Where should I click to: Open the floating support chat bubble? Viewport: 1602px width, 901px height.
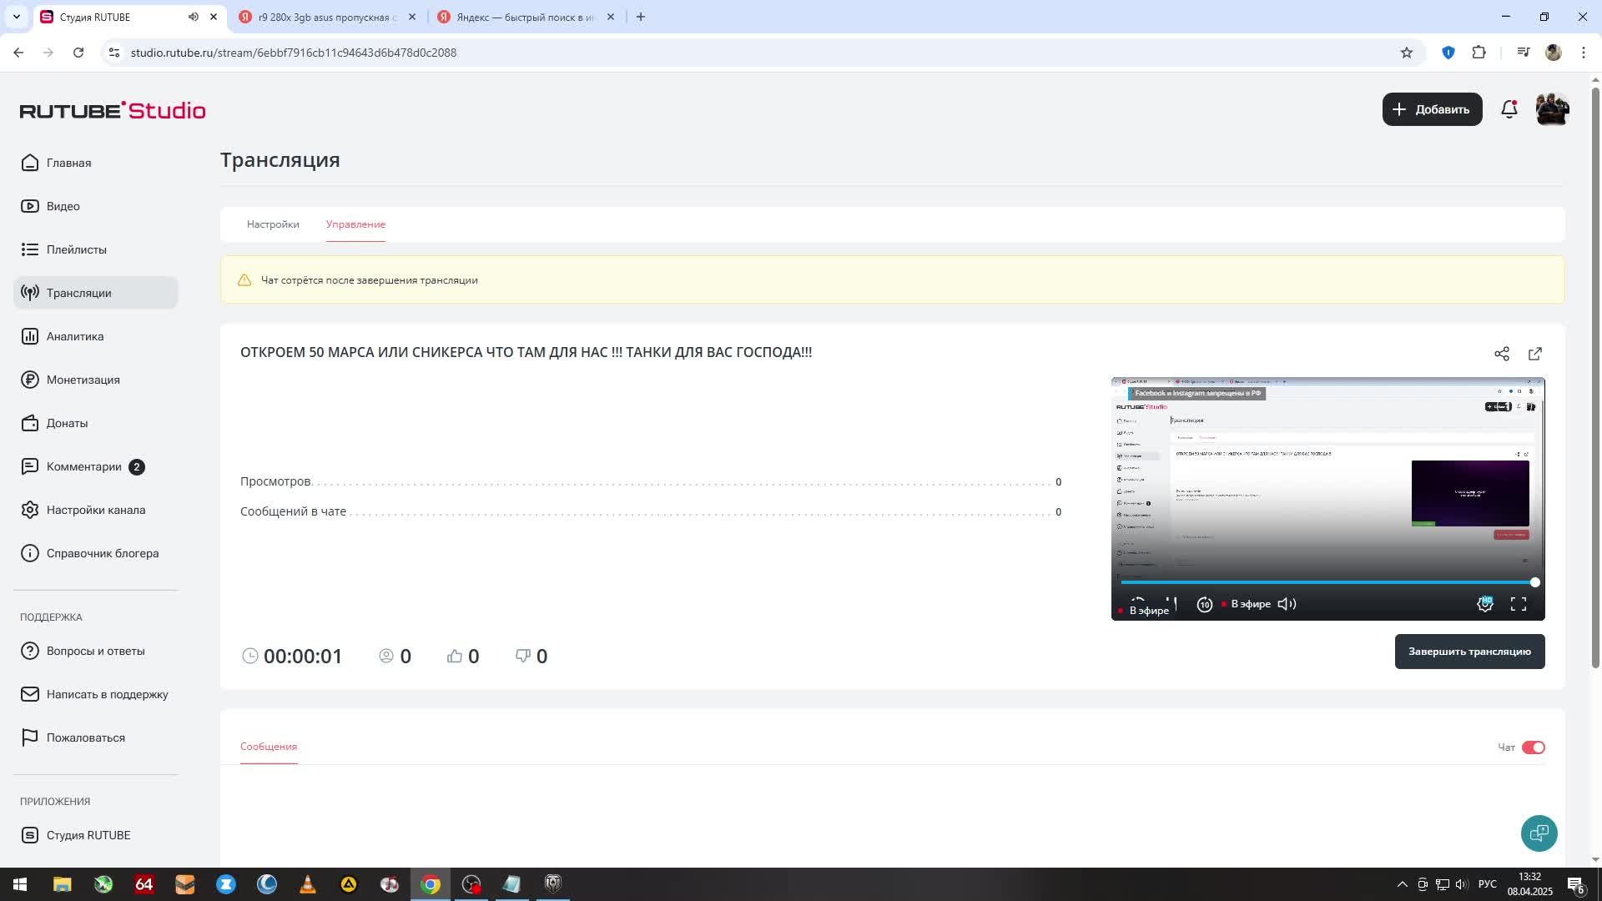pyautogui.click(x=1539, y=833)
